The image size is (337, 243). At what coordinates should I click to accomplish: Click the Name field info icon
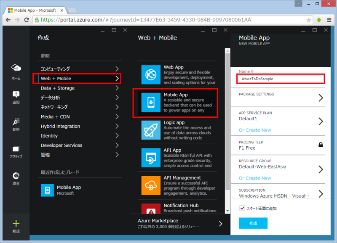pos(252,71)
